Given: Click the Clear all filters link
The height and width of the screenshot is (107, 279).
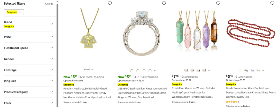Looking at the screenshot, I should point(49,4).
